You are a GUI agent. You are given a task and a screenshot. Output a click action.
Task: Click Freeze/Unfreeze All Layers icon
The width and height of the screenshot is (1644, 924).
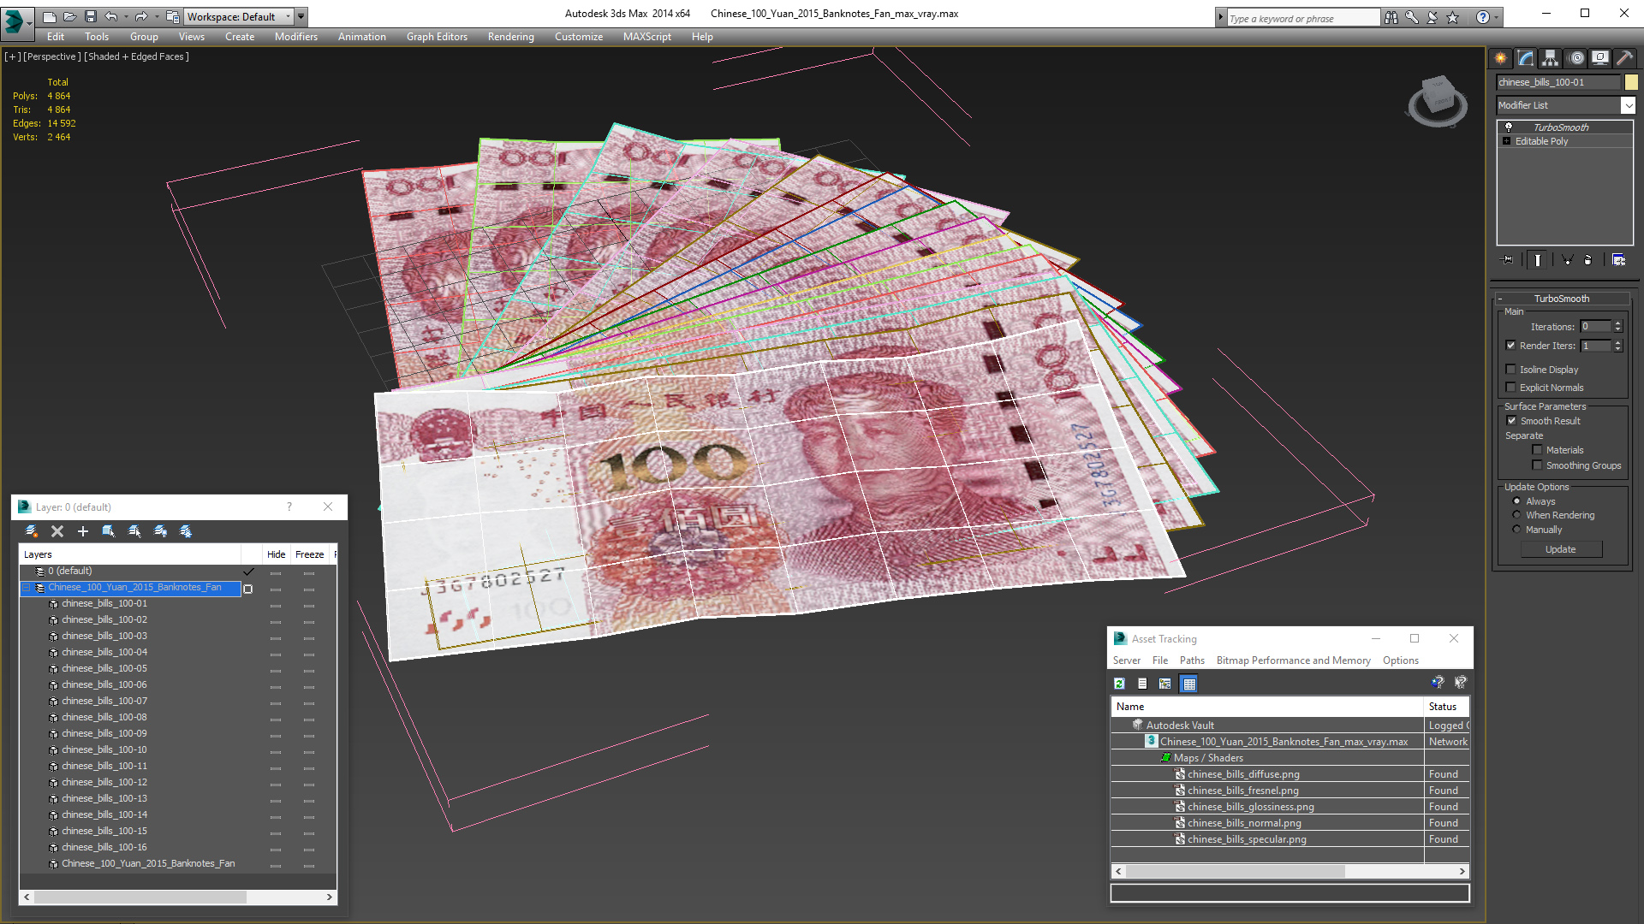pyautogui.click(x=186, y=531)
